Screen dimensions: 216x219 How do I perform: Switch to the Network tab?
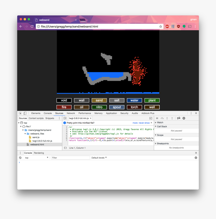pyautogui.click(x=71, y=113)
